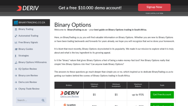Click the bank icon beside Binary Trading
Image resolution: width=188 pixels, height=106 pixels.
(x=16, y=29)
